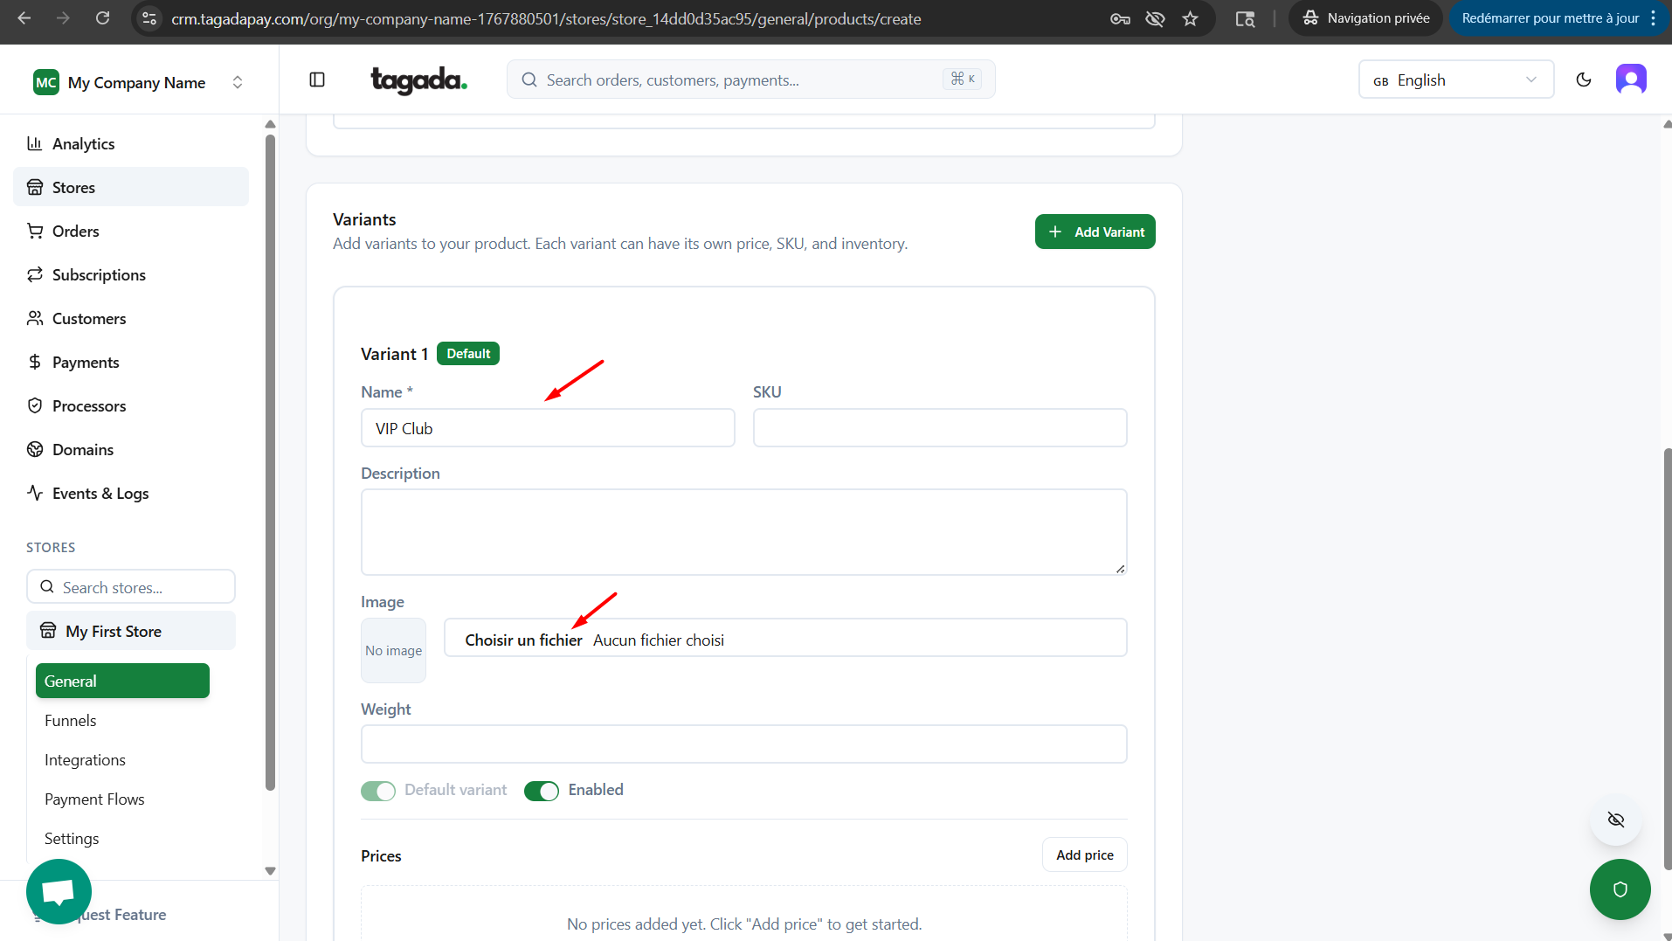Toggle the sidebar collapse icon

(x=317, y=80)
